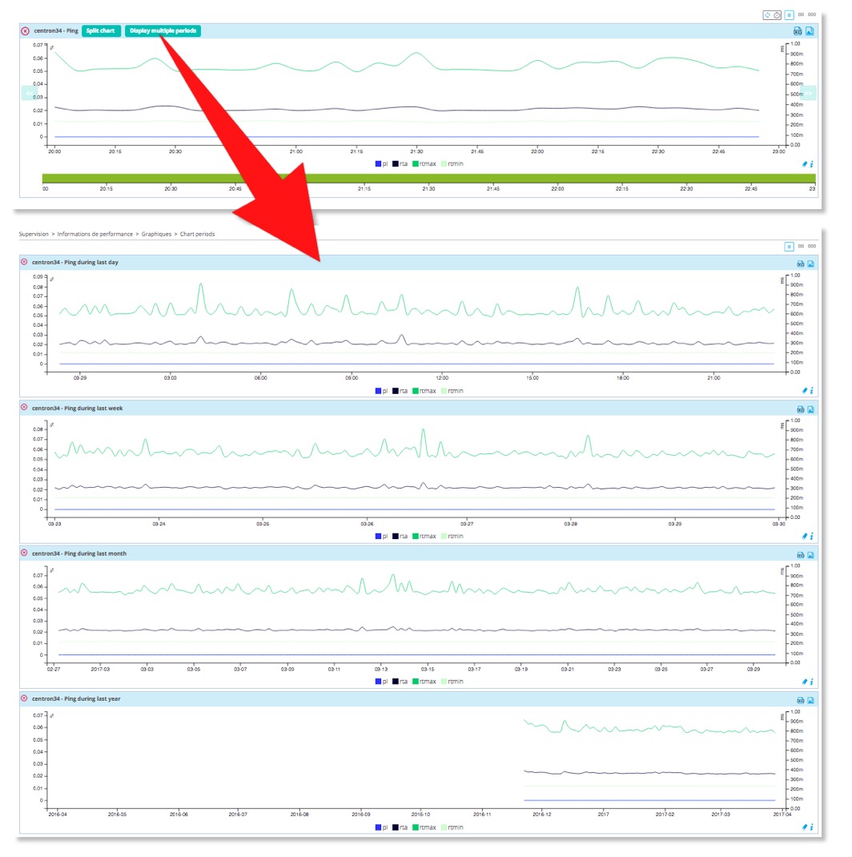
Task: Select single-column layout in top toolbar
Action: point(789,14)
